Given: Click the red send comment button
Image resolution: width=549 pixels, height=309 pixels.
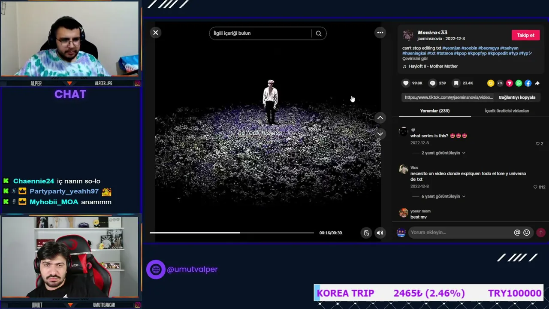Looking at the screenshot, I should pyautogui.click(x=541, y=233).
